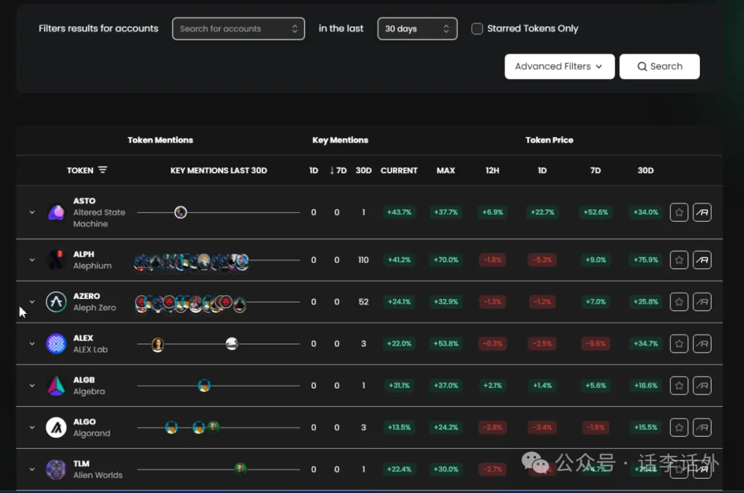
Task: Click the TOKEN column sort icon
Action: [103, 169]
